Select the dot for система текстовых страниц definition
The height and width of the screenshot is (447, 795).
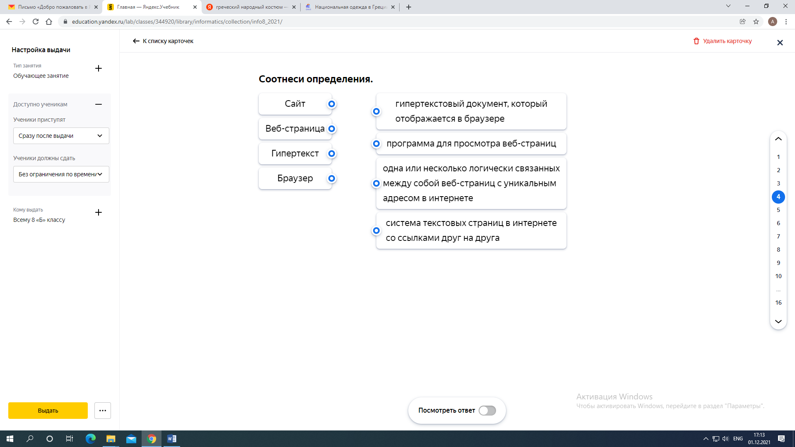pyautogui.click(x=376, y=231)
